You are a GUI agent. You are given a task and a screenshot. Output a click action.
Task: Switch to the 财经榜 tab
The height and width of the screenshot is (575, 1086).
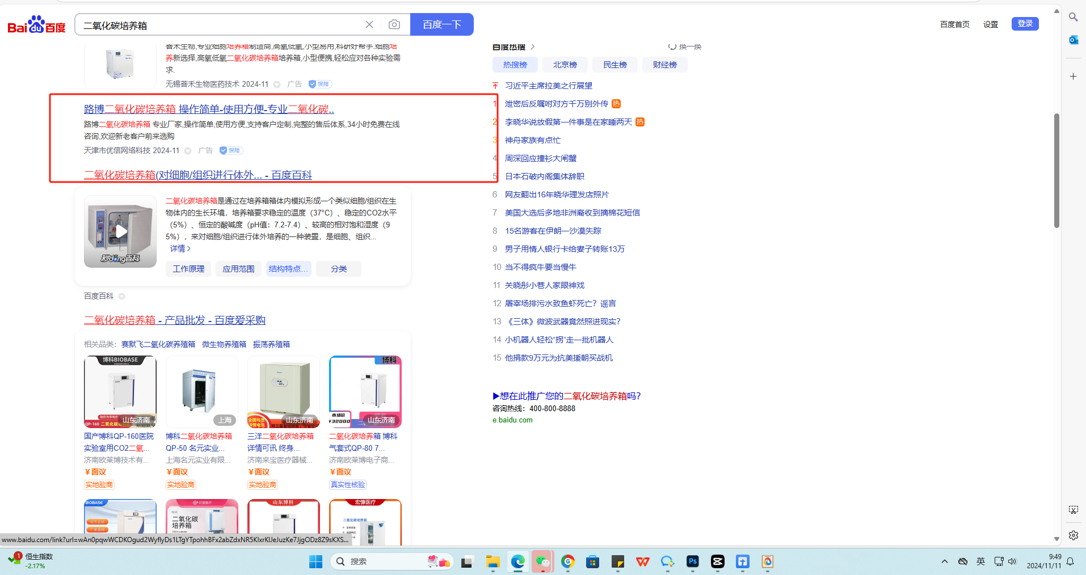[665, 65]
